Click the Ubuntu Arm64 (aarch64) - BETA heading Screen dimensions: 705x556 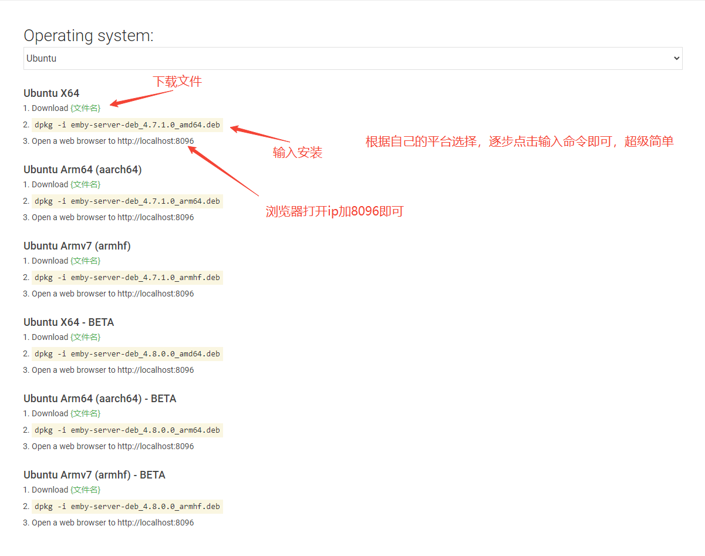coord(100,399)
